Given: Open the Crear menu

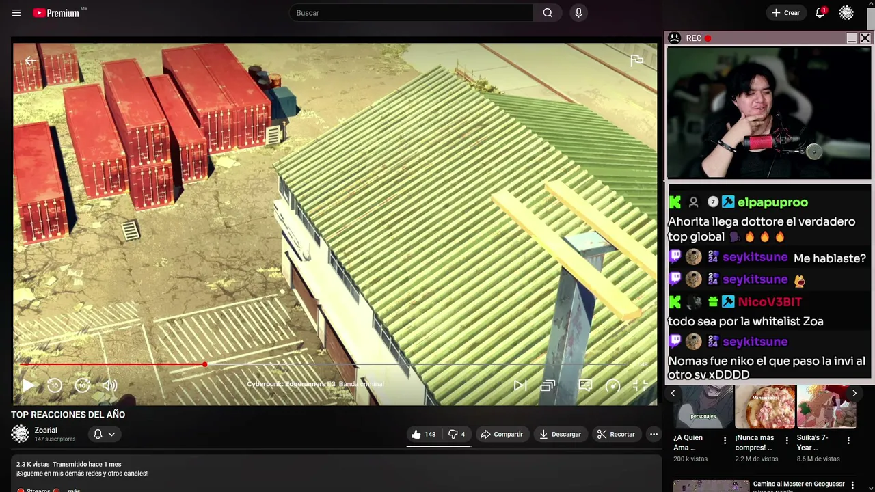Looking at the screenshot, I should (x=785, y=13).
